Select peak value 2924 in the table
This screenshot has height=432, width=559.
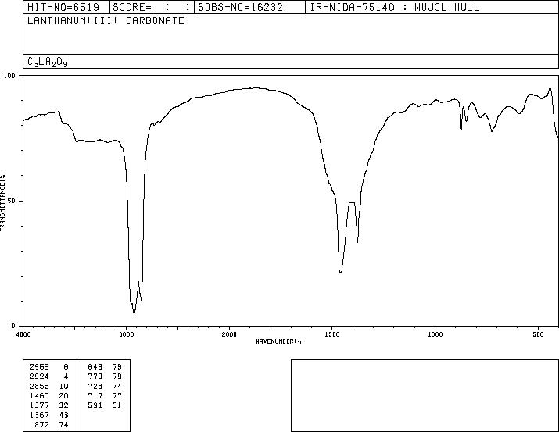(x=40, y=377)
